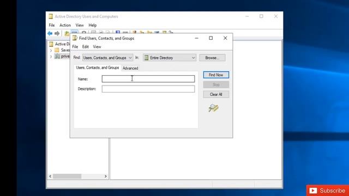The image size is (349, 196).
Task: Click the tree pane horizontal scrollbar thumb
Action: click(67, 176)
